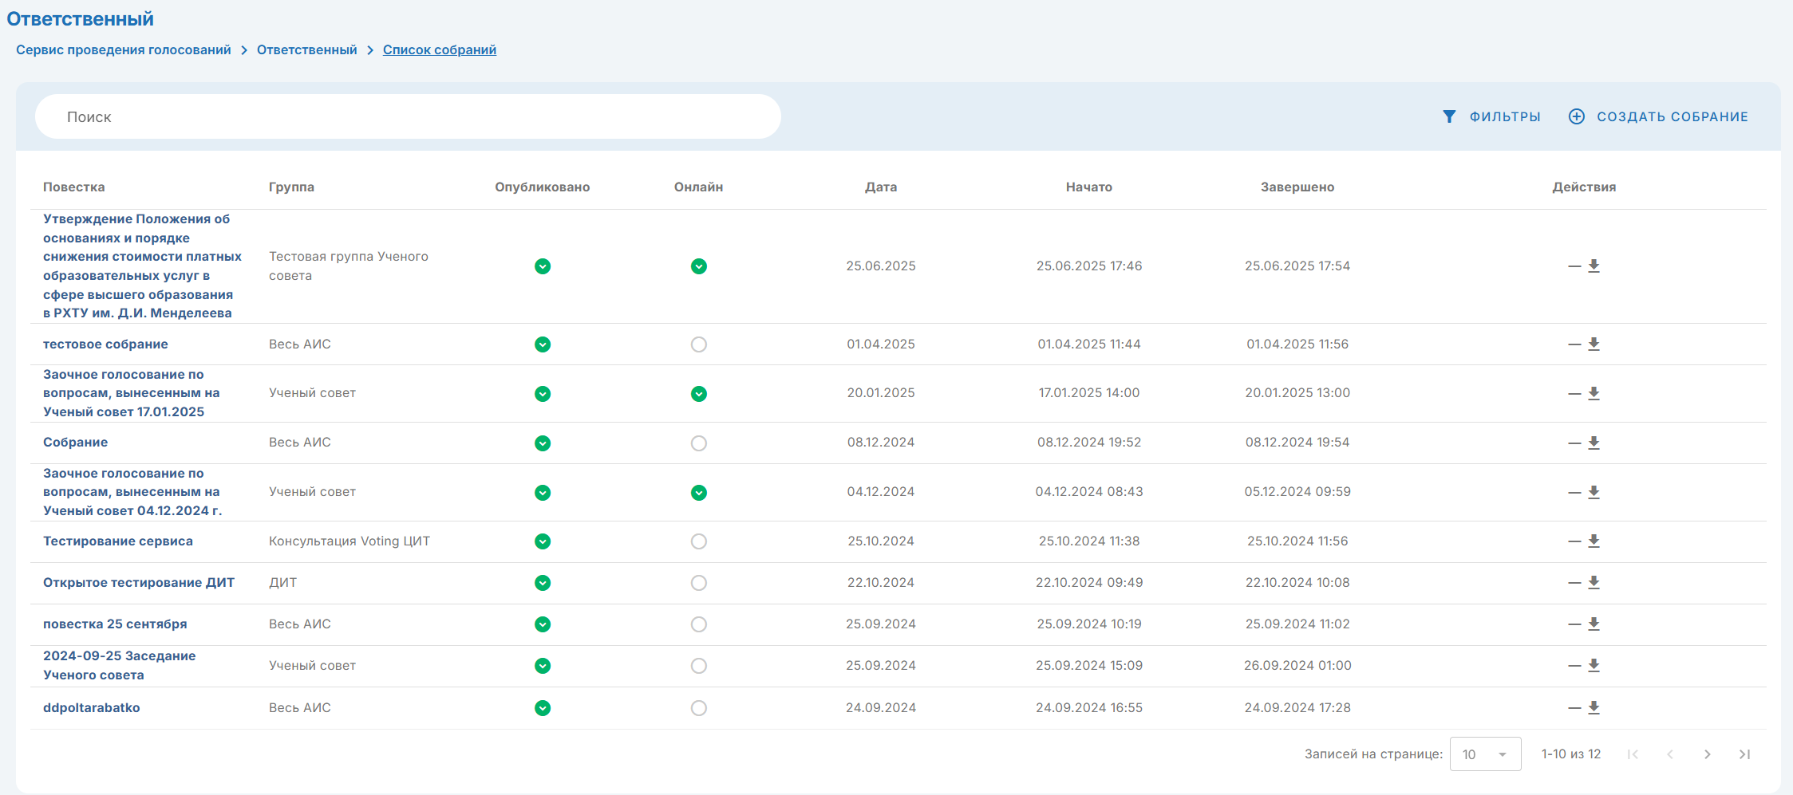The height and width of the screenshot is (795, 1793).
Task: Download results for 'тестовое собрание' meeting
Action: (x=1594, y=344)
